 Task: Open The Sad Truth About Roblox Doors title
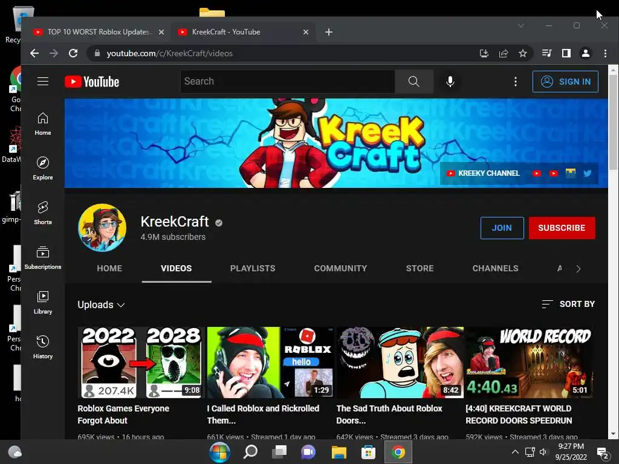coord(389,414)
